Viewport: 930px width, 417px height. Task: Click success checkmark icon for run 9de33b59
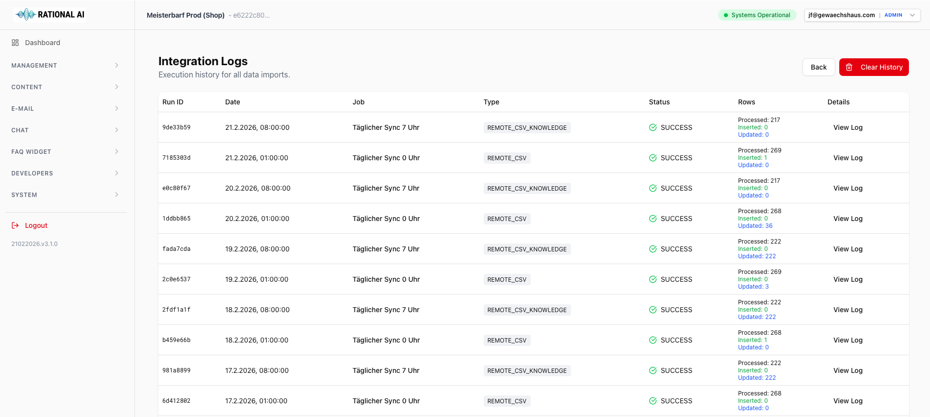pyautogui.click(x=653, y=127)
